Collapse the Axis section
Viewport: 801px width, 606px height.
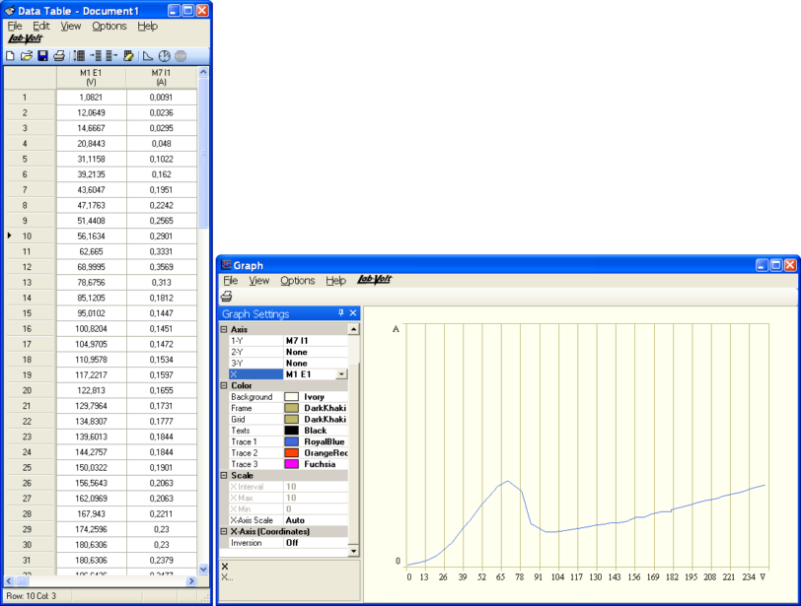223,329
